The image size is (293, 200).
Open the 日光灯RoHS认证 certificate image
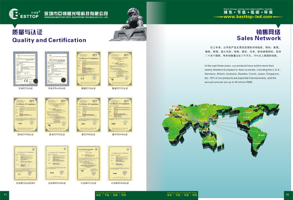[x=57, y=69]
